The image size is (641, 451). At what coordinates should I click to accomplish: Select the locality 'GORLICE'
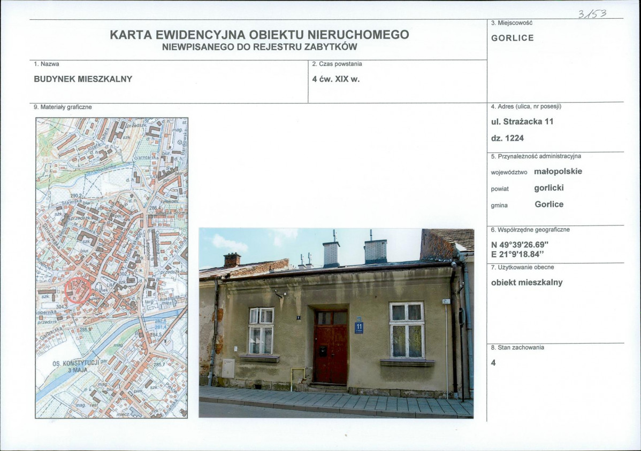[x=513, y=38]
